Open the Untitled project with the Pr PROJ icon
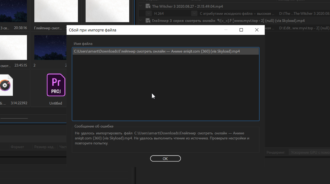330x184 pixels. point(56,85)
